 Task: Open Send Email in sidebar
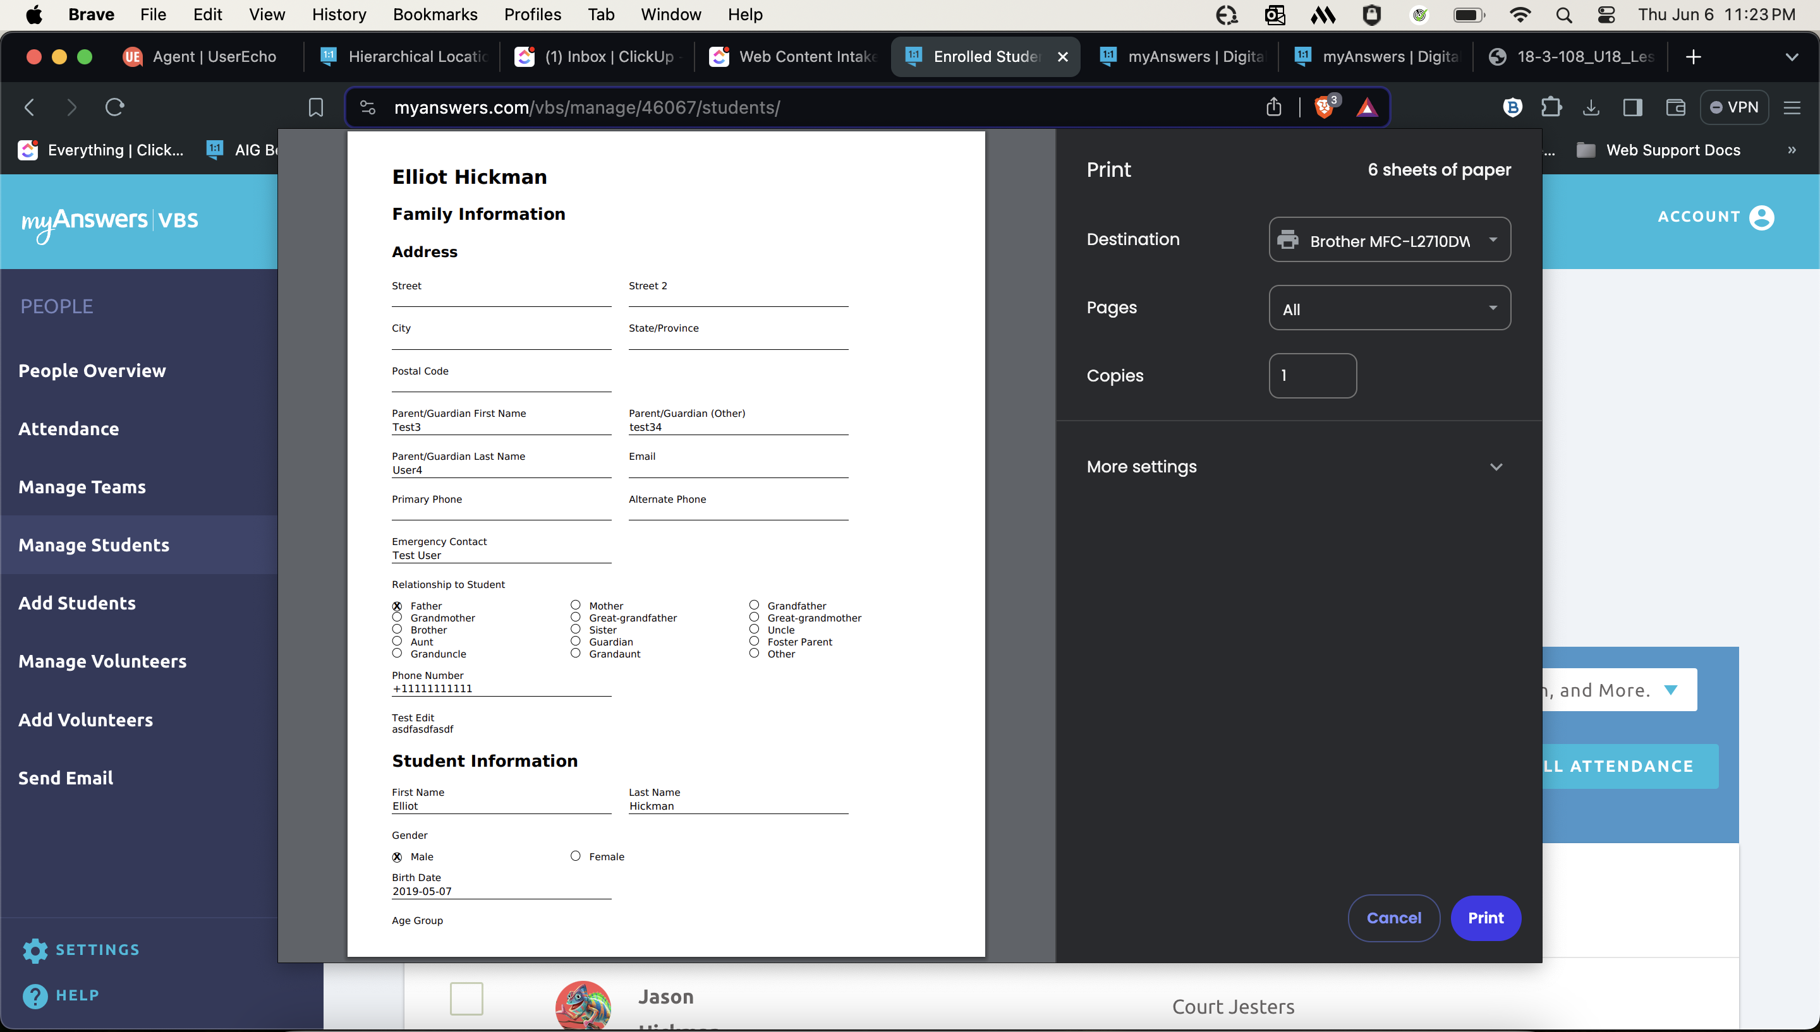tap(66, 777)
